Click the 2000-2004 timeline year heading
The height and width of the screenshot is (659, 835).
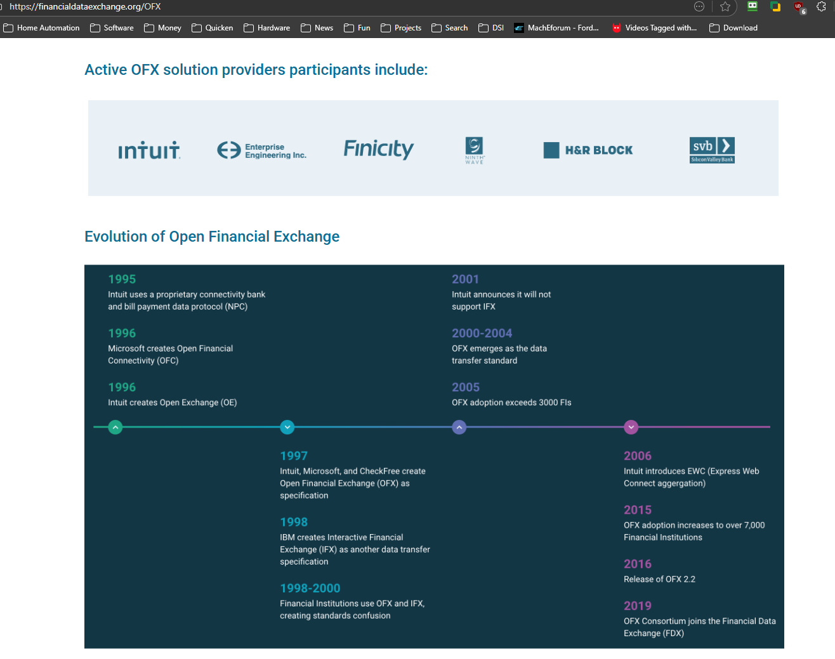pyautogui.click(x=482, y=334)
